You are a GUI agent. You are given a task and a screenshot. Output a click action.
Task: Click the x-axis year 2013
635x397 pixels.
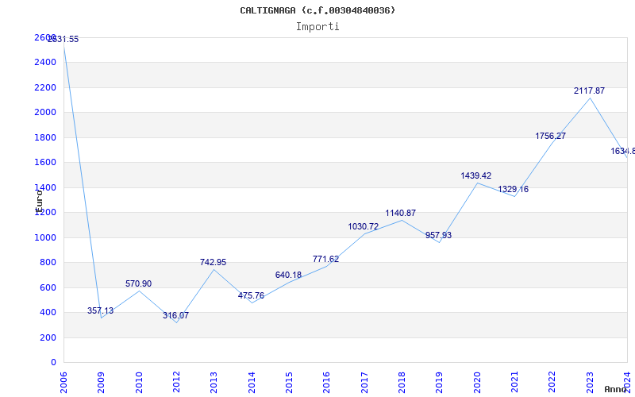click(x=214, y=383)
